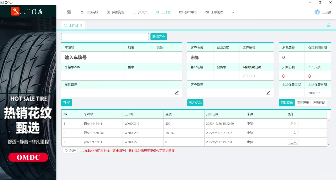Open the 商城 shop menu

point(89,12)
